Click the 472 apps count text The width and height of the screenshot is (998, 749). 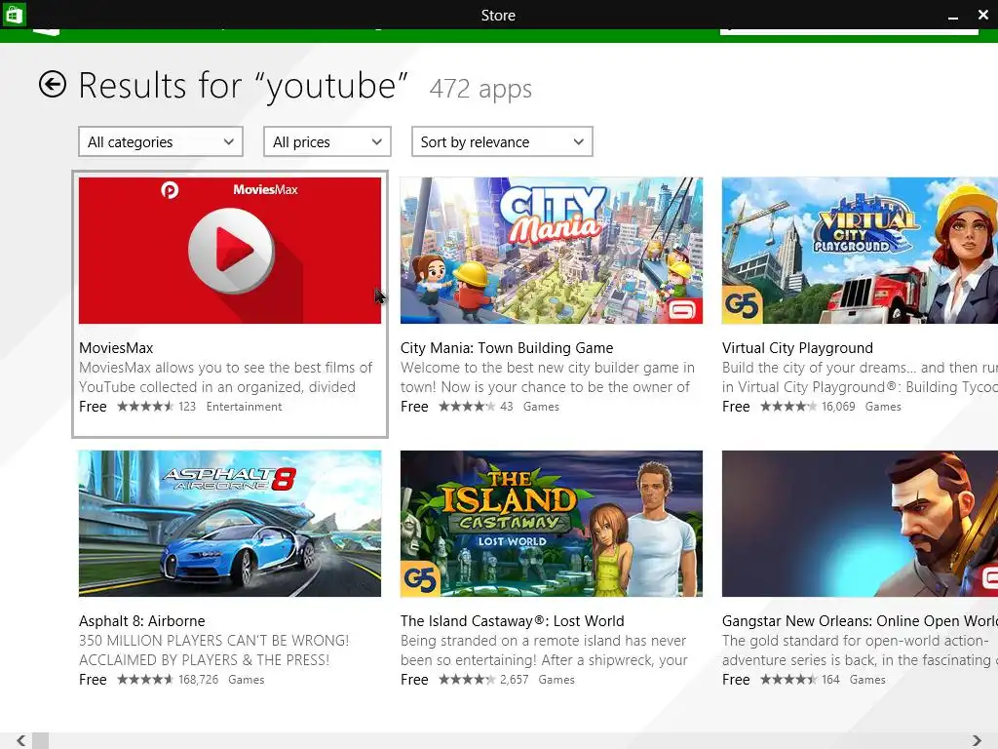pyautogui.click(x=480, y=89)
